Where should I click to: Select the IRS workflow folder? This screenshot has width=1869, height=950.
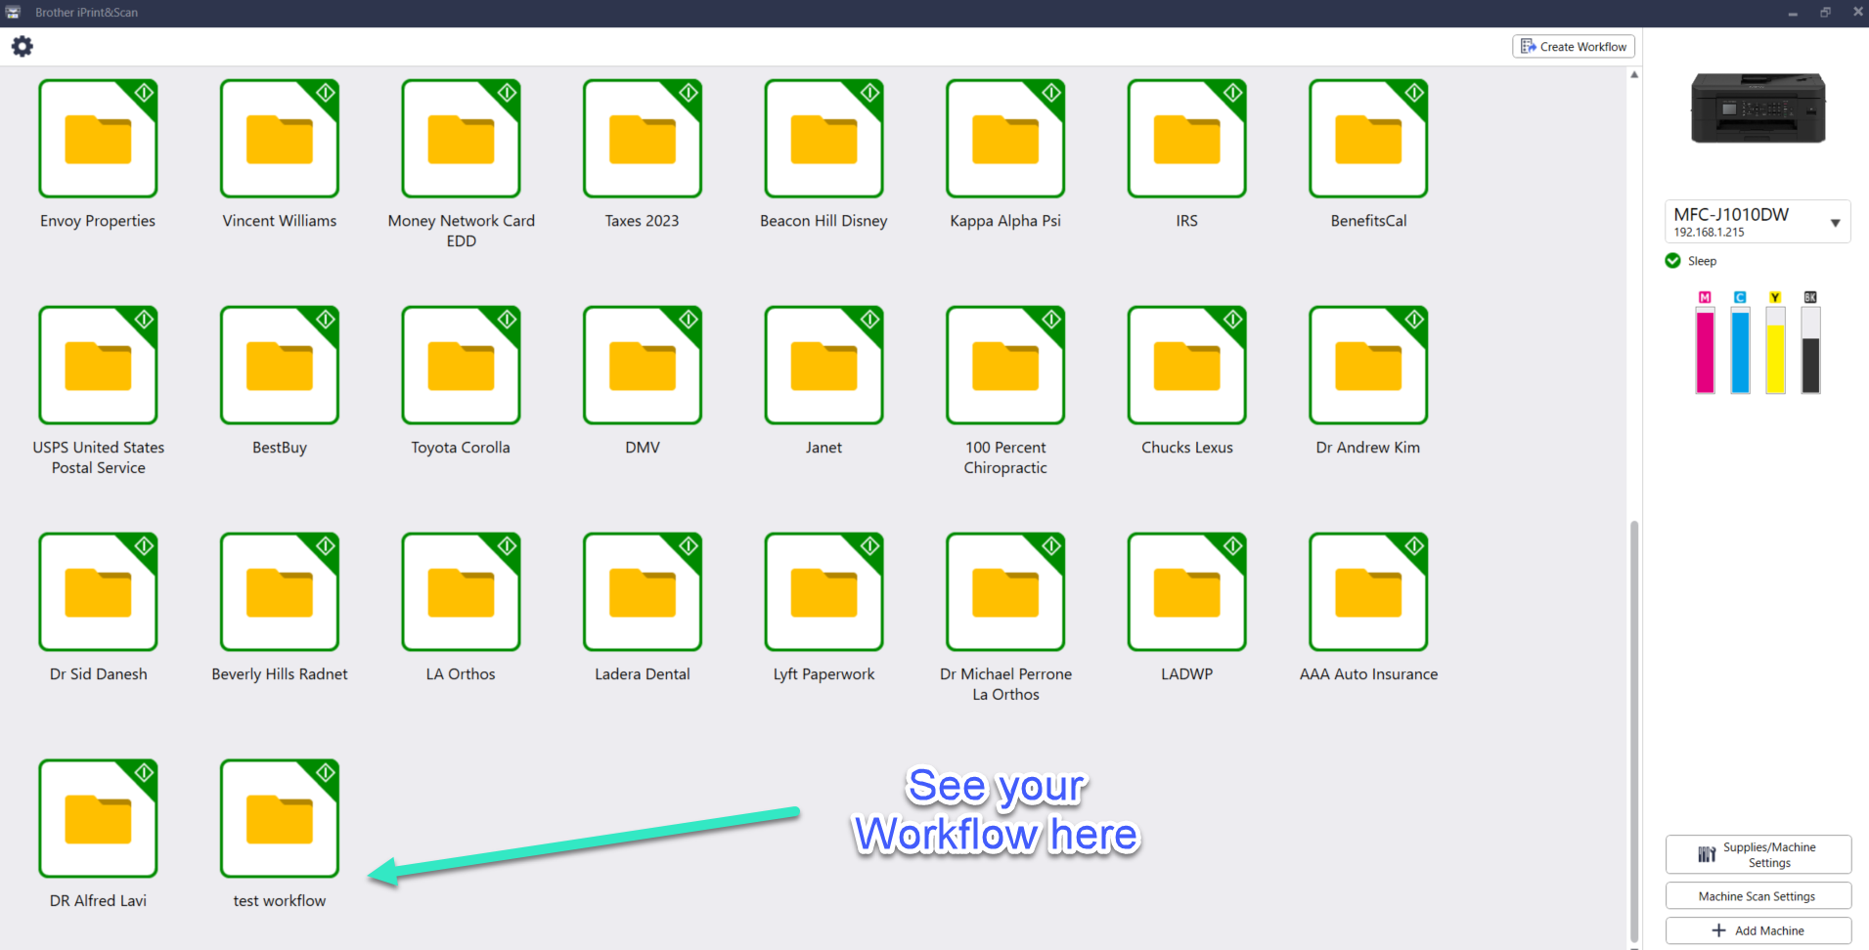coord(1186,139)
